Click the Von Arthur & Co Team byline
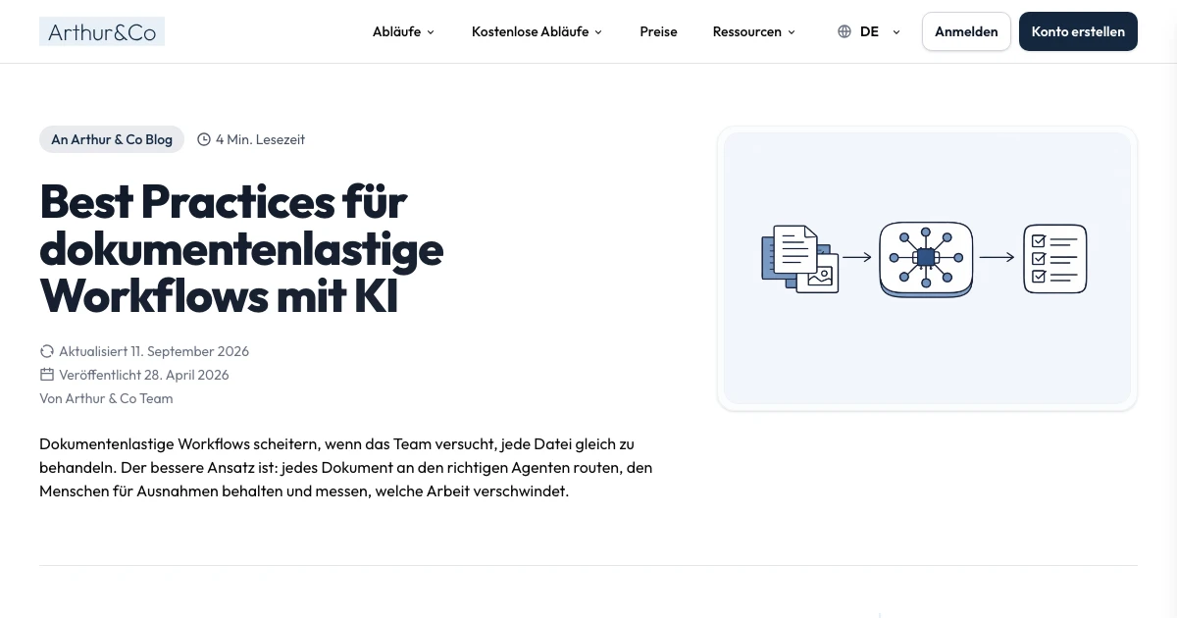 pyautogui.click(x=106, y=398)
